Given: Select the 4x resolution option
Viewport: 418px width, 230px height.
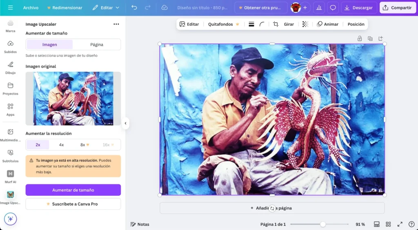Looking at the screenshot, I should (x=61, y=145).
